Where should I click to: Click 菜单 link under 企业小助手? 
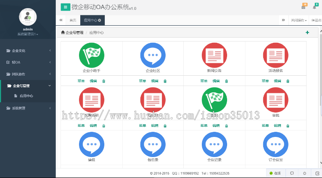coord(81,81)
